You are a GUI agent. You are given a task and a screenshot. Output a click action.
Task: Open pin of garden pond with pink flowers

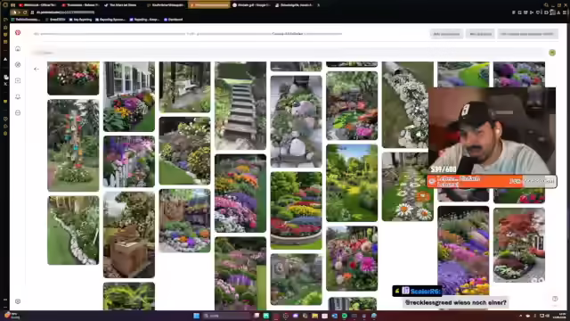pyautogui.click(x=352, y=106)
